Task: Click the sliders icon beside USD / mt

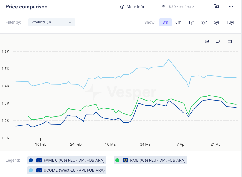Action: [164, 7]
